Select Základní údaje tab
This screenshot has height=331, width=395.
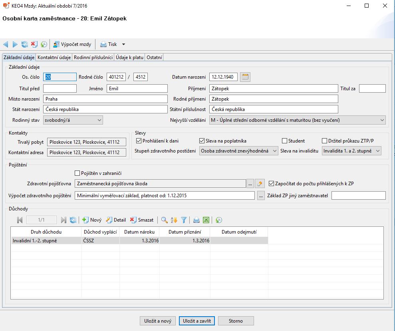19,57
